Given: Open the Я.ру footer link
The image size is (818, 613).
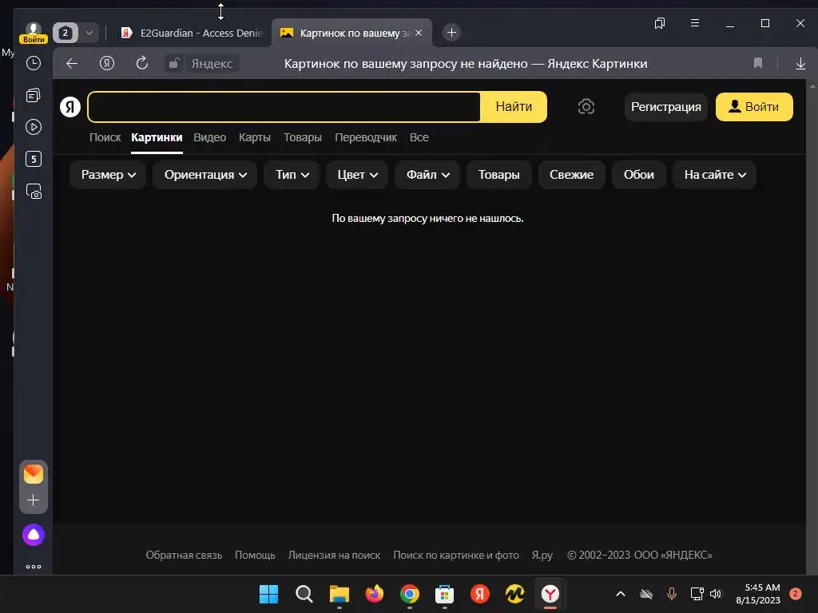Looking at the screenshot, I should (x=542, y=556).
